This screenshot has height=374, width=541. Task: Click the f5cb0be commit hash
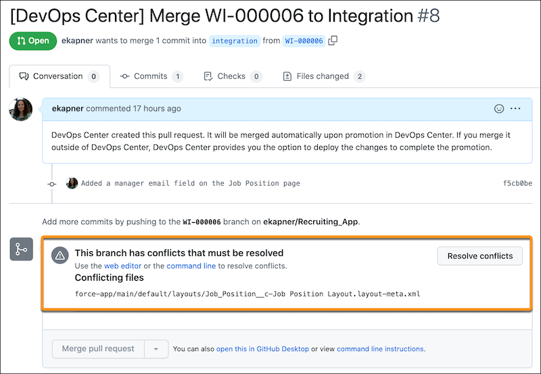(517, 183)
